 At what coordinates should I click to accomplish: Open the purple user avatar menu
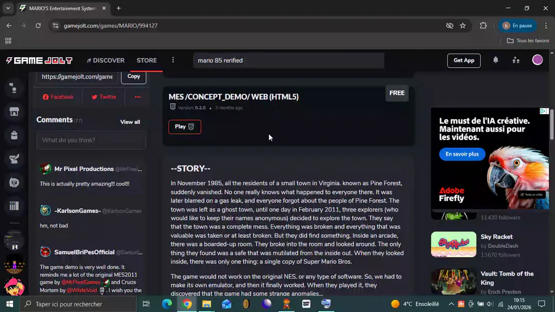(x=537, y=60)
